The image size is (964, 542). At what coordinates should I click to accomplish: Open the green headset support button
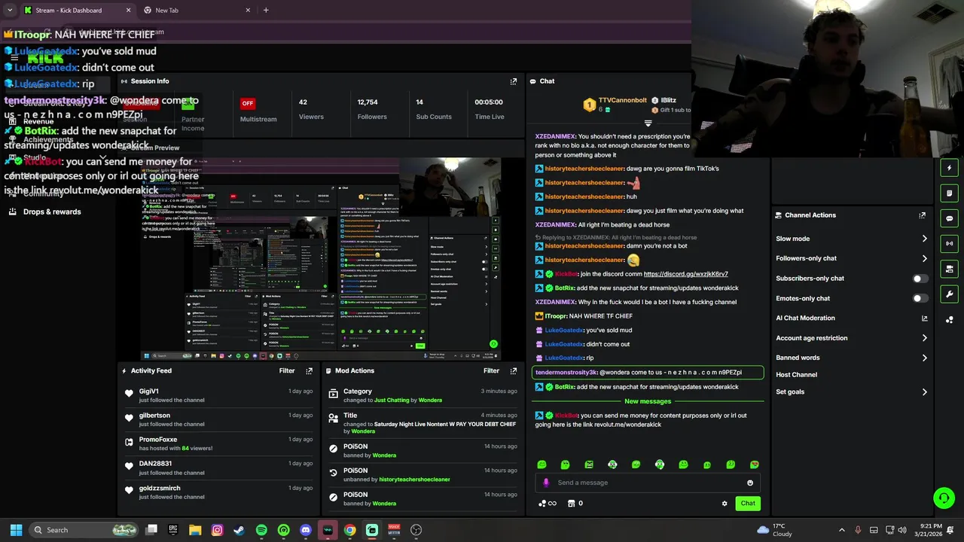[x=943, y=498]
